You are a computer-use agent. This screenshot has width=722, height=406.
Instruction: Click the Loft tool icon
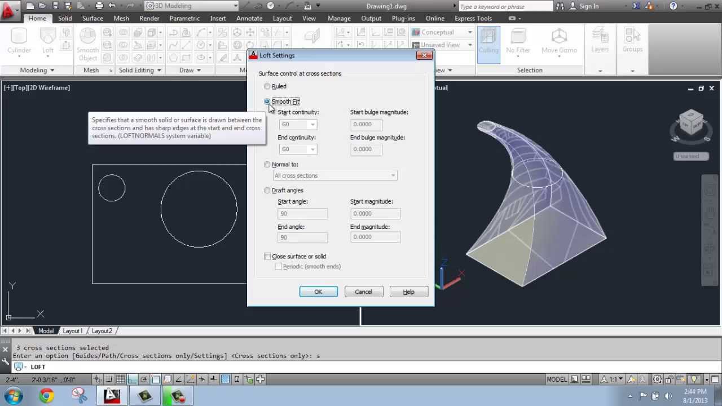[48, 41]
